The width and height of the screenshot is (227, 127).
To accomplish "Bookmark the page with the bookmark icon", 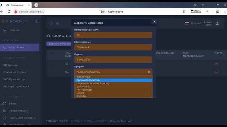I will click(207, 12).
